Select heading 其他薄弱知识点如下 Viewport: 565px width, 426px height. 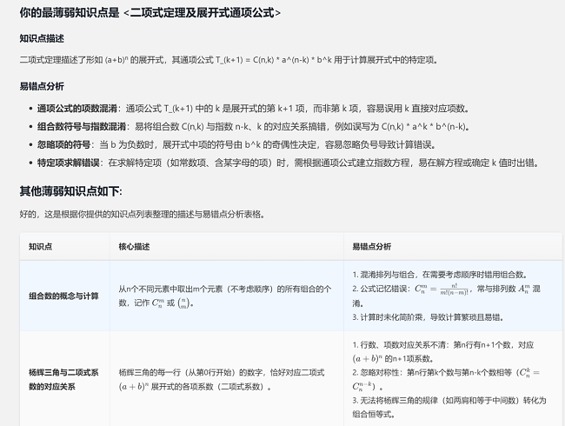(71, 191)
